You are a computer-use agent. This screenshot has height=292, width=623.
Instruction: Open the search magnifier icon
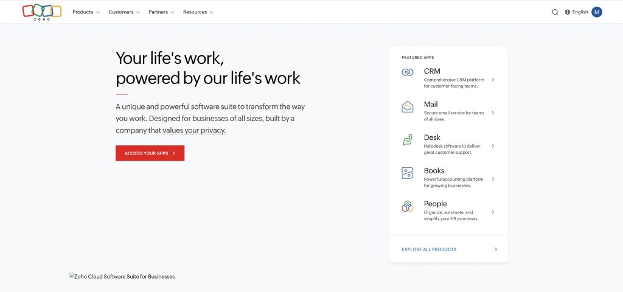point(555,12)
